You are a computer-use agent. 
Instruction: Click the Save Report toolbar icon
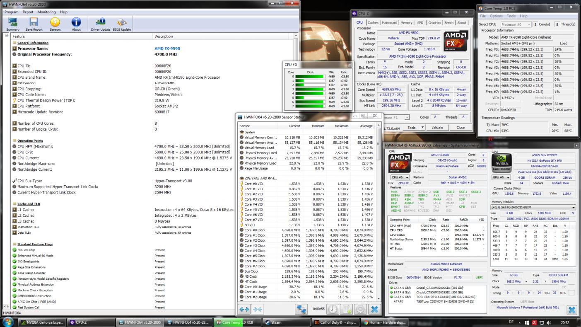point(34,24)
